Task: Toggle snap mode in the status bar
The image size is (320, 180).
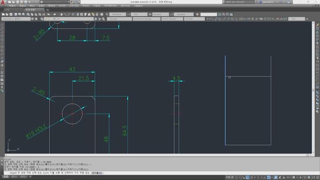Action: [x=236, y=177]
